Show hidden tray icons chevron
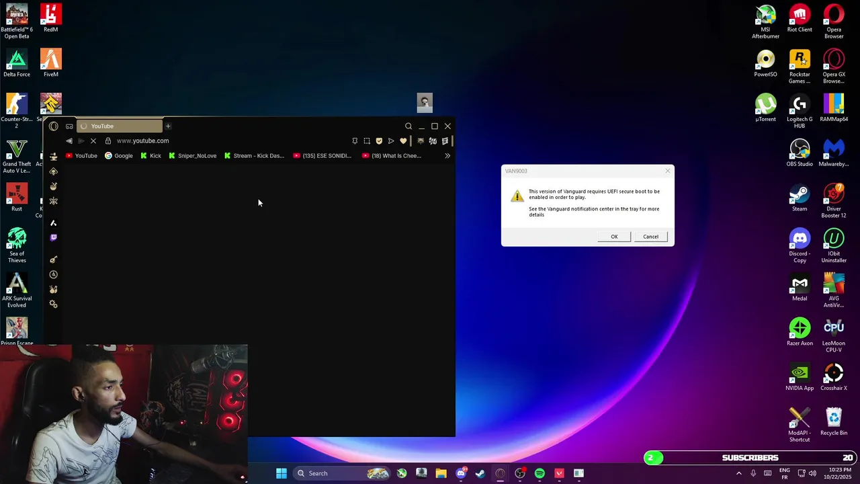860x484 pixels. [739, 473]
